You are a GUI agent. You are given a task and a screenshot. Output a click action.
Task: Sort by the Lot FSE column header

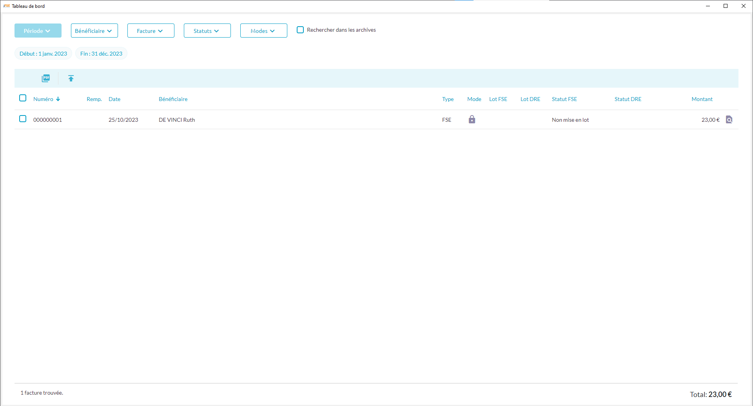498,99
